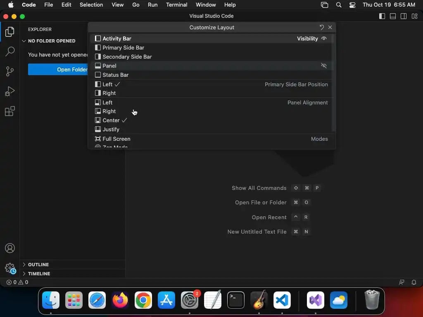The width and height of the screenshot is (423, 317).
Task: Enable Full Screen mode option
Action: pos(212,139)
